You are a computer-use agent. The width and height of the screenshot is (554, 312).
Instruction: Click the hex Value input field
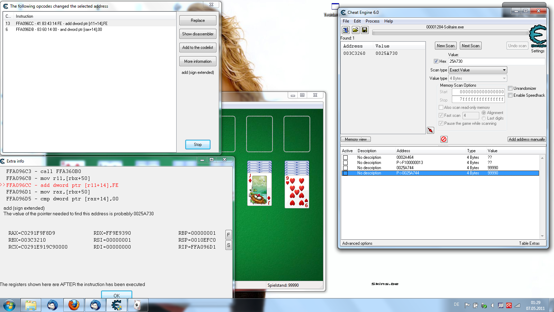pos(497,61)
